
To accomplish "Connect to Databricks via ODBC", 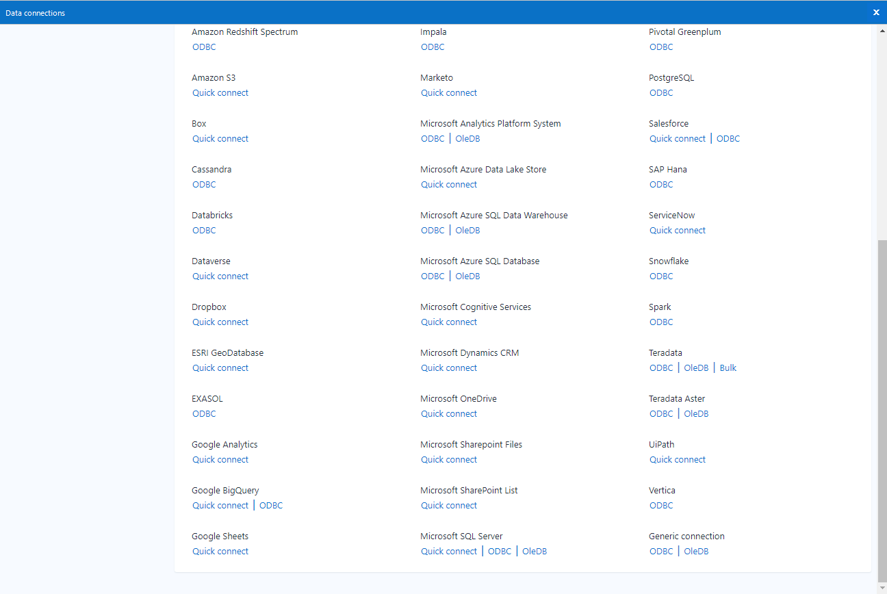I will point(204,230).
